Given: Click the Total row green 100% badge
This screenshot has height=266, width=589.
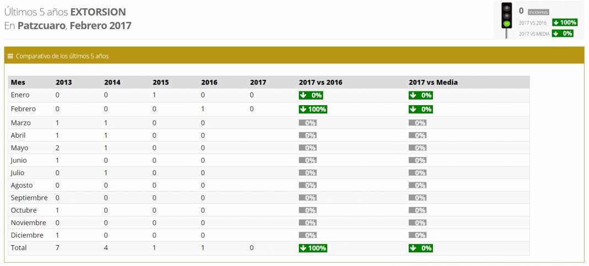Looking at the screenshot, I should coord(313,248).
